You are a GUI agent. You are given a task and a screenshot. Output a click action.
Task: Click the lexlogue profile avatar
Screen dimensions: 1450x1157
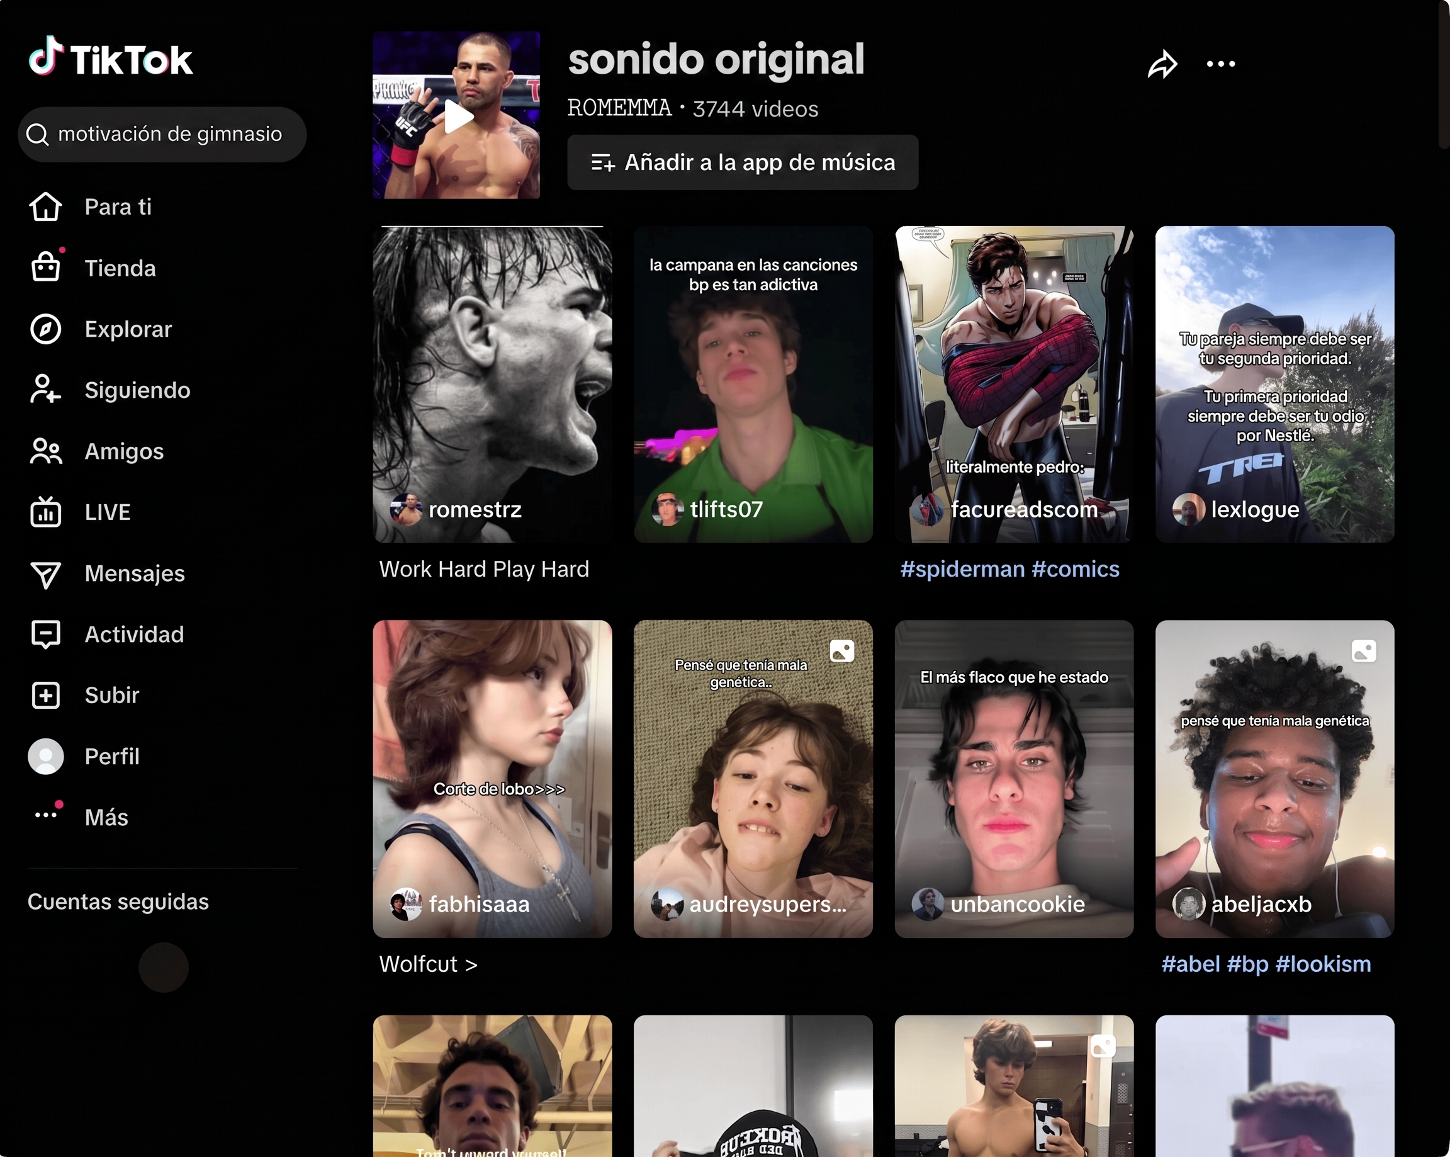pos(1188,509)
